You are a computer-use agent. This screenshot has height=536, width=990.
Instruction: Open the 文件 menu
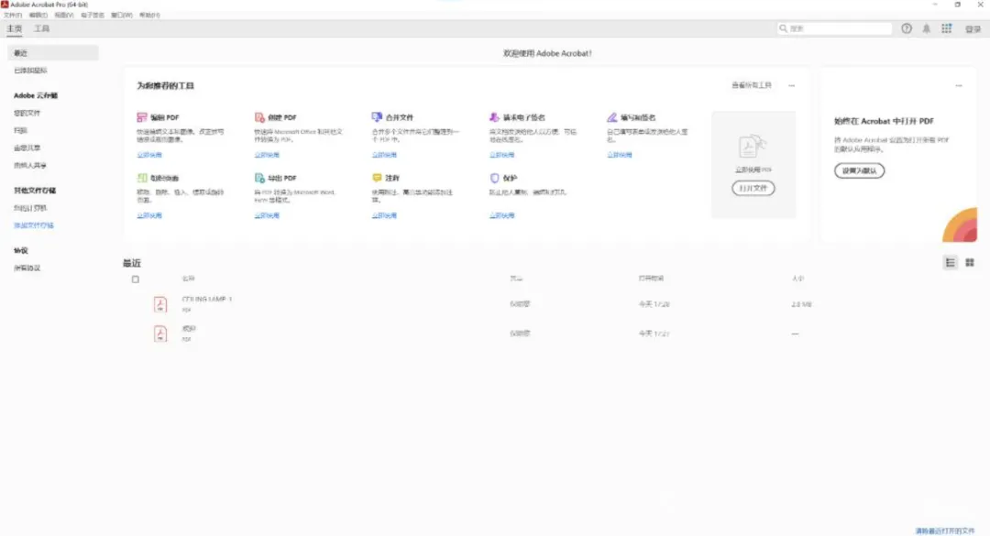point(12,16)
